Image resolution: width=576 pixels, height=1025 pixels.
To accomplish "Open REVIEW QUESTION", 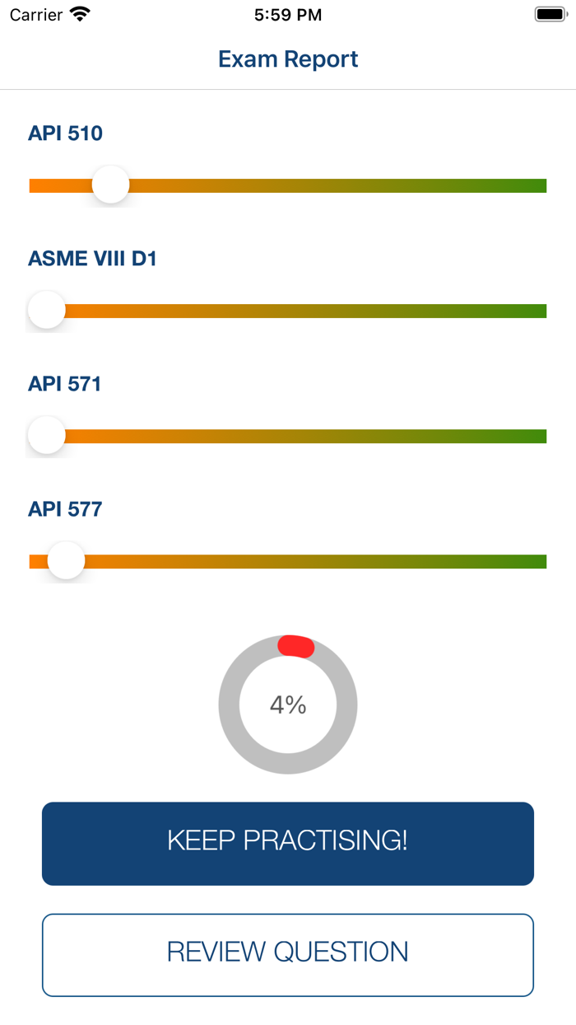I will (x=287, y=953).
